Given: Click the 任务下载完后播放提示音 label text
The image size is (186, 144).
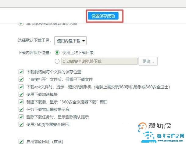Looking at the screenshot, I should click(48, 109).
